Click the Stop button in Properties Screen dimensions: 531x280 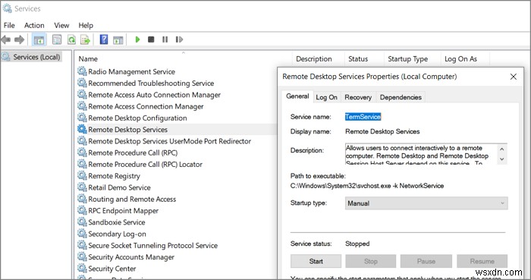(370, 261)
